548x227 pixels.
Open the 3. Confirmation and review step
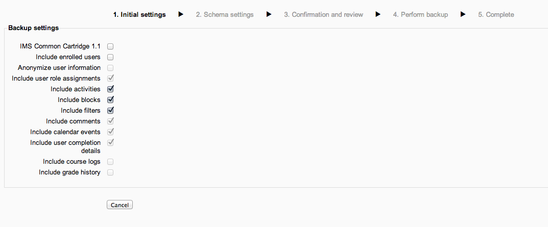(x=323, y=15)
